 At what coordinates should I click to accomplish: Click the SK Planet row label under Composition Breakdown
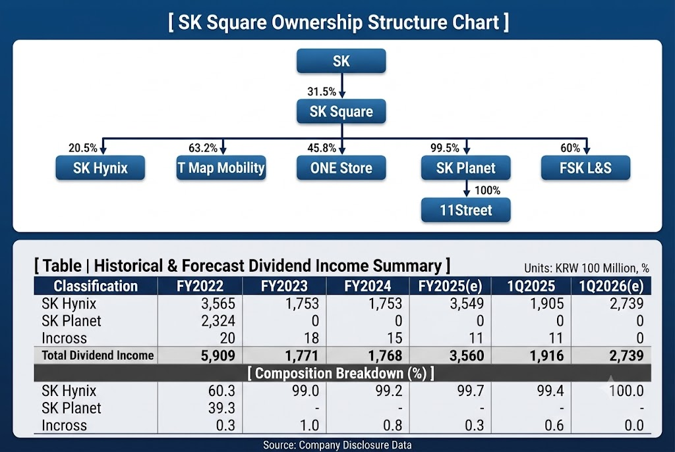pos(71,408)
